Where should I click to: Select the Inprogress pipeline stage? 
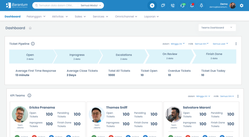click(77, 57)
